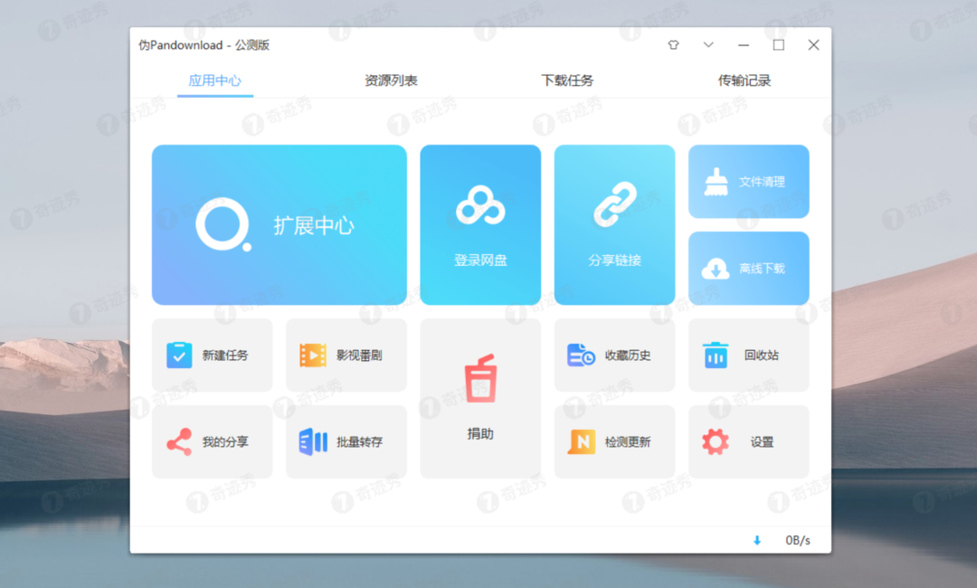
Task: Click the 文件清理 broom icon
Action: coord(716,182)
